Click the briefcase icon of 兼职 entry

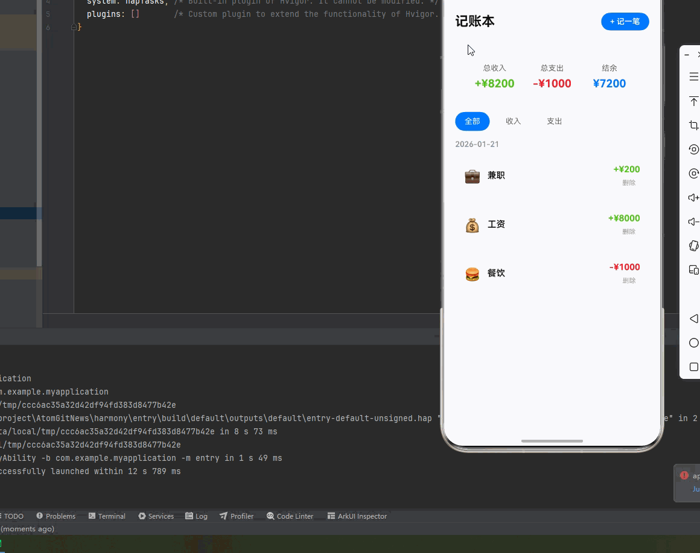click(x=472, y=177)
